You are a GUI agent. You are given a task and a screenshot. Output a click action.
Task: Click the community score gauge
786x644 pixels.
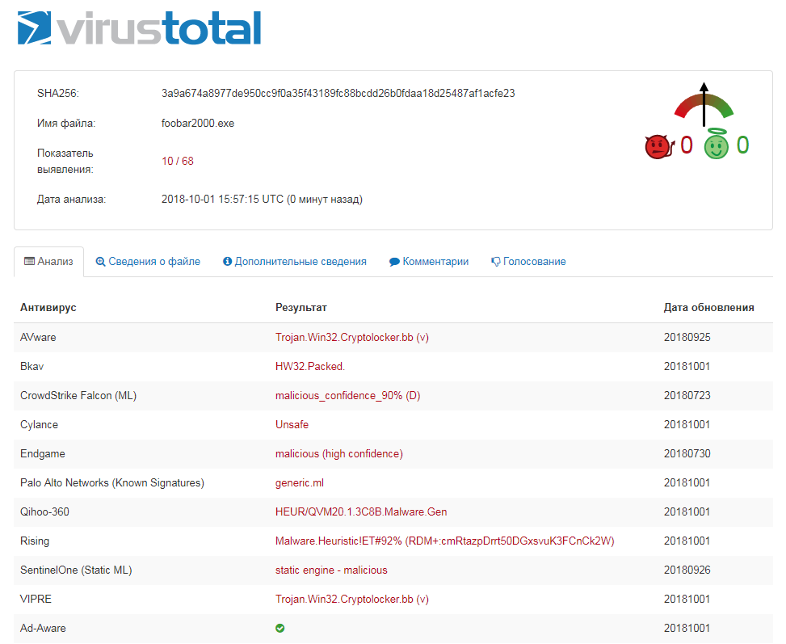704,104
